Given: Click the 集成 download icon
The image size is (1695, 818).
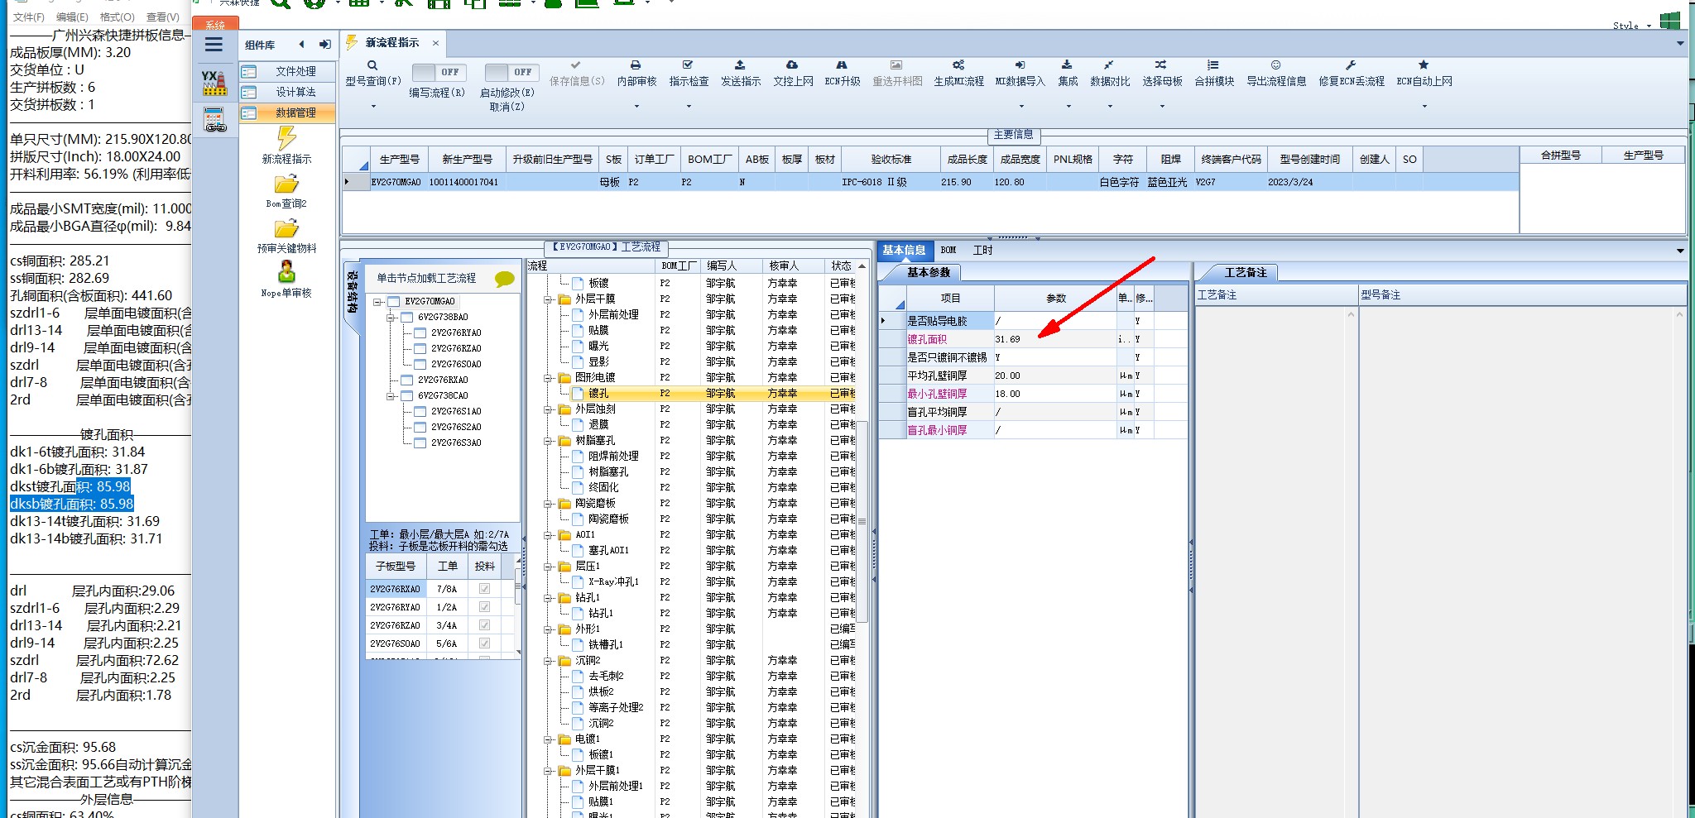Looking at the screenshot, I should click(1067, 65).
